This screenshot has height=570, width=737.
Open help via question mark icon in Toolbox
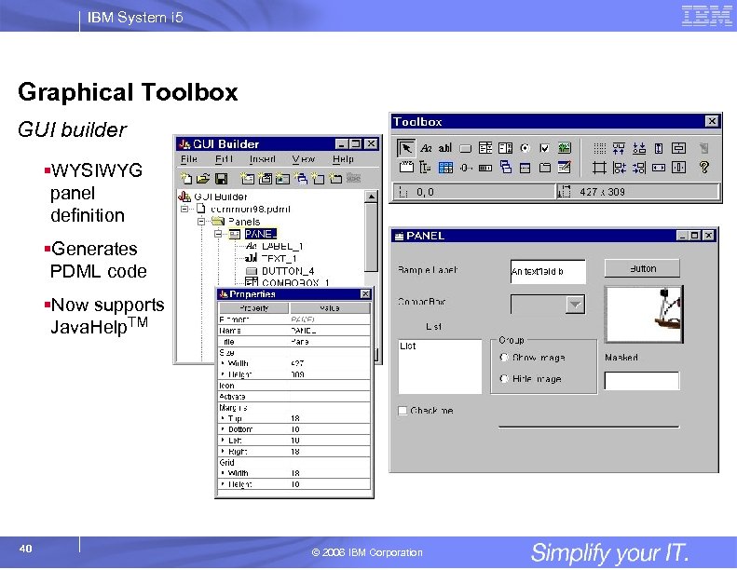[704, 168]
